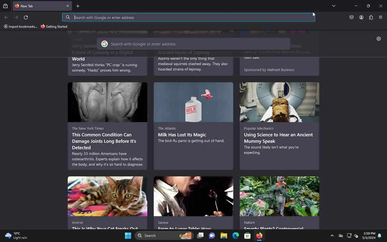Open Save to Pocket button
The height and width of the screenshot is (242, 387).
click(x=352, y=17)
